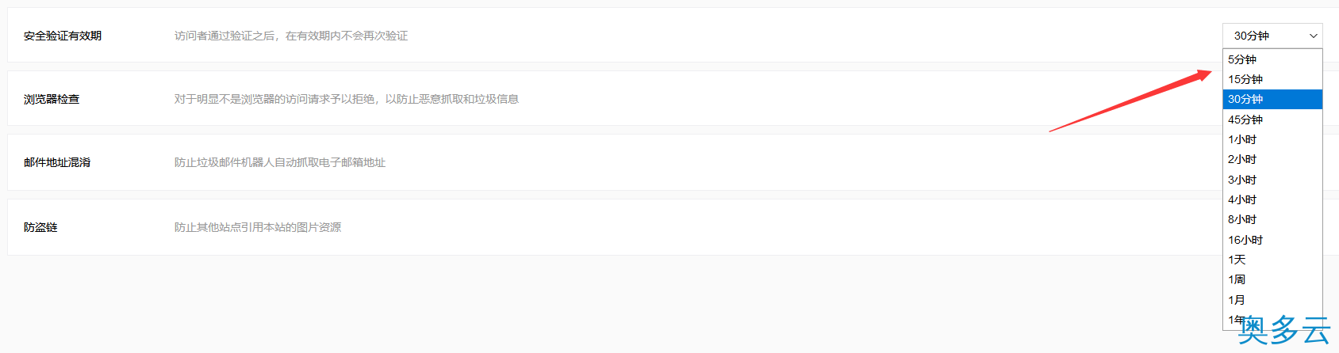Select the 1小时 option
The height and width of the screenshot is (353, 1339).
1272,139
